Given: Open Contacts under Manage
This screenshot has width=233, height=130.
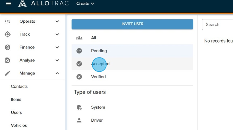Looking at the screenshot, I should pos(19,87).
